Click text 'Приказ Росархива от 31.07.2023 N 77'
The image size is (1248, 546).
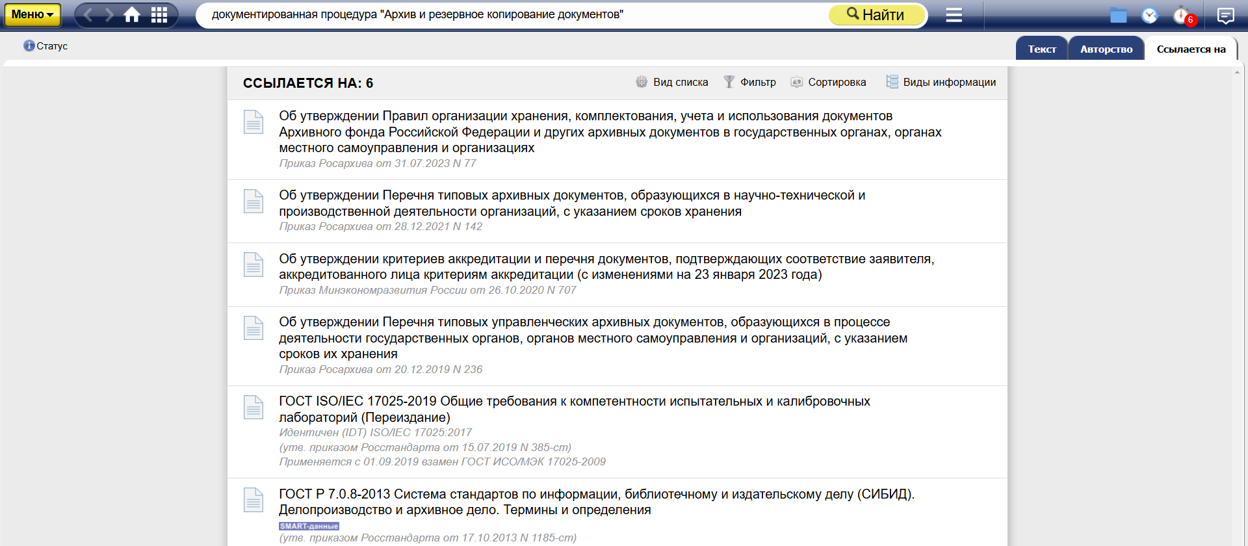378,164
